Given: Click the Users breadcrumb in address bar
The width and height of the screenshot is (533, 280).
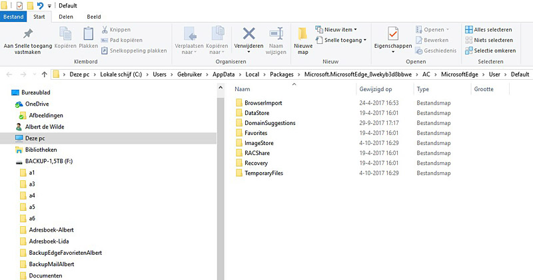Looking at the screenshot, I should 161,74.
